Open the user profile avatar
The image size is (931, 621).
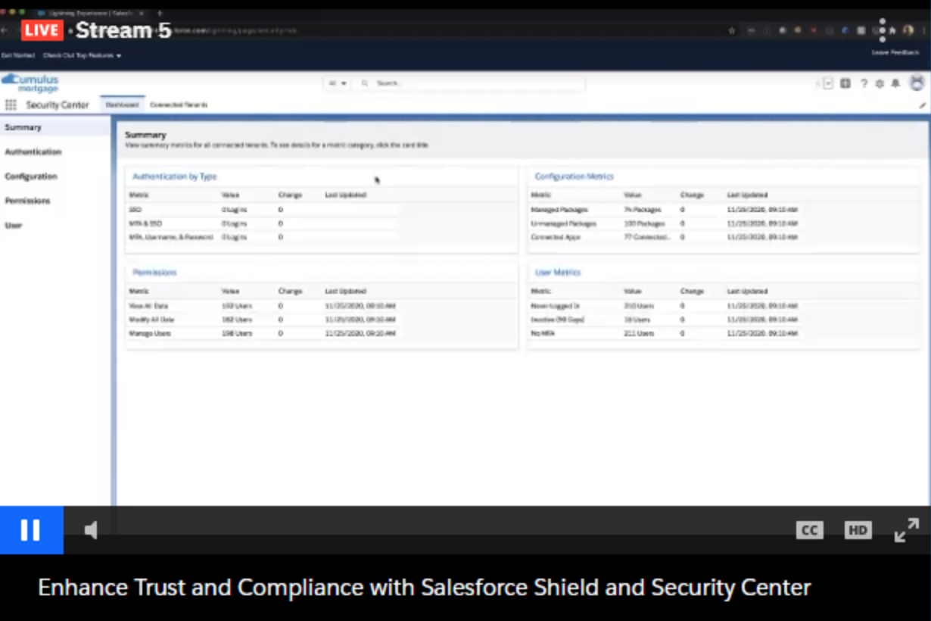coord(917,83)
